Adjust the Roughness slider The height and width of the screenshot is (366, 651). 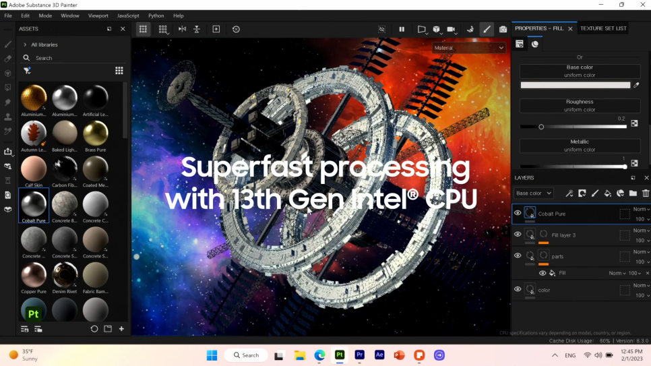(x=573, y=127)
